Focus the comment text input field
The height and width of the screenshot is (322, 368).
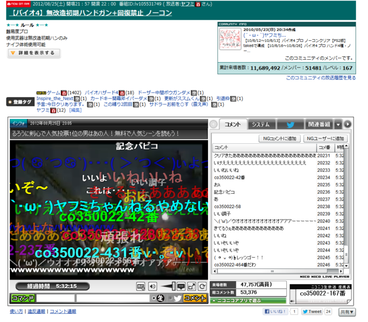tap(113, 298)
